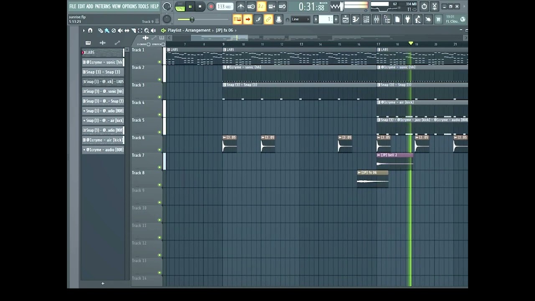Open the Channel rack
Screen dimensions: 535x301
click(x=366, y=19)
